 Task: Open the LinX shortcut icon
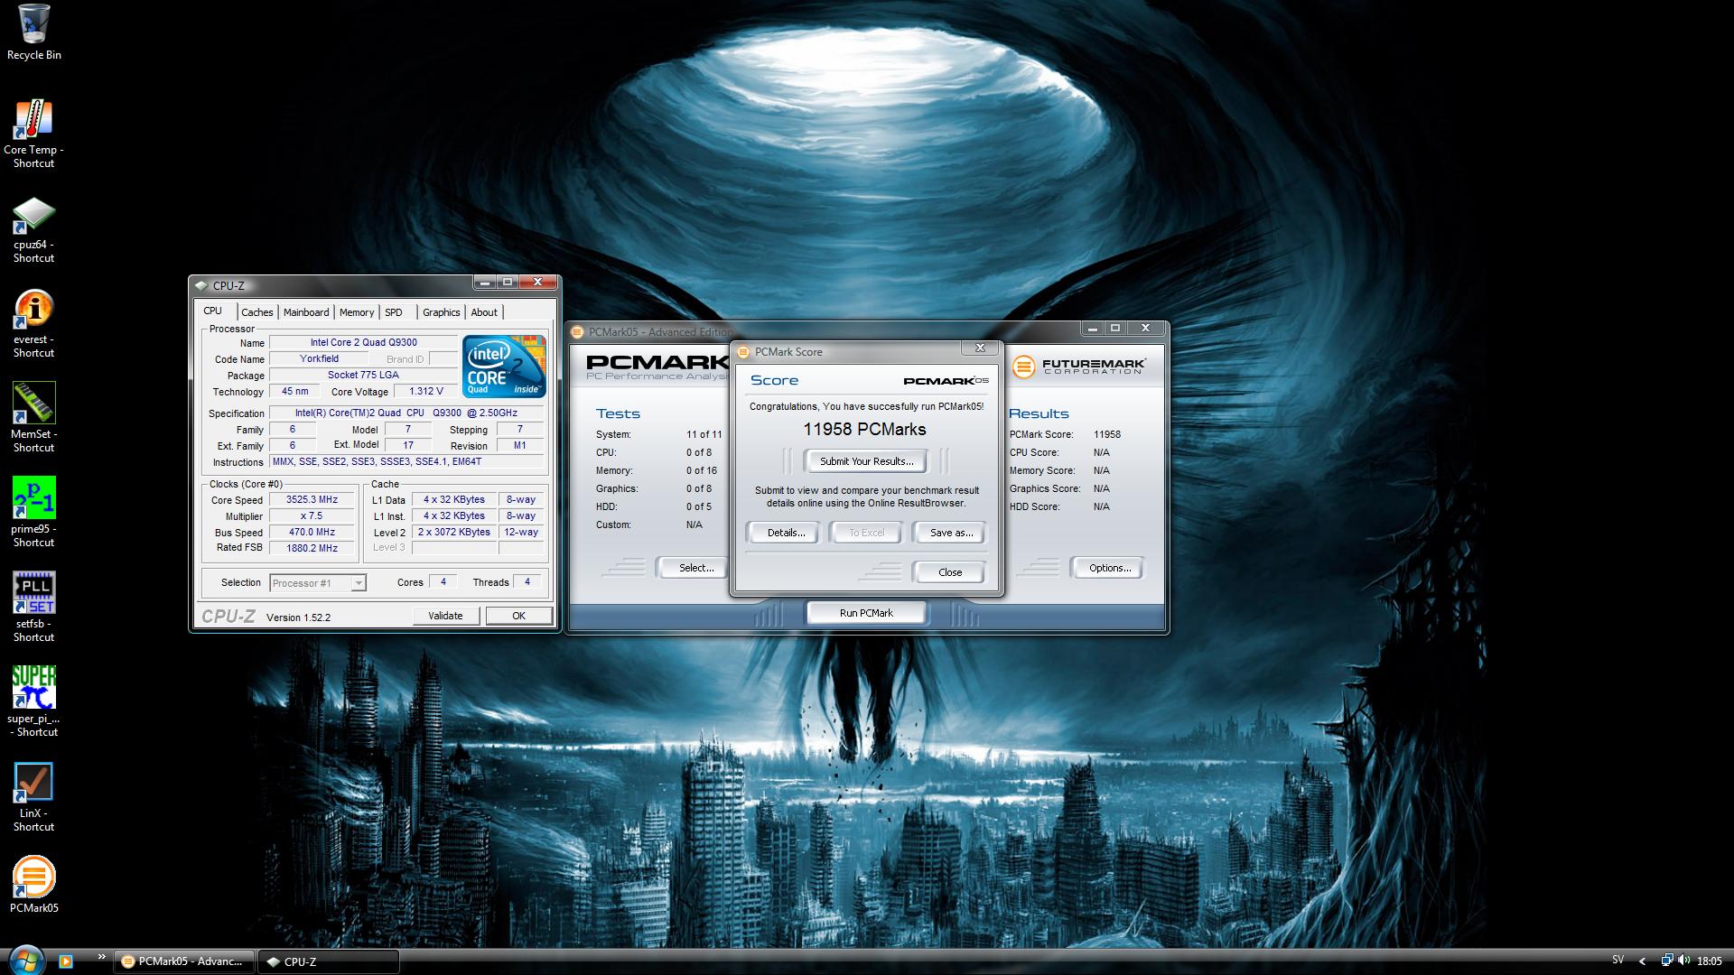[33, 797]
